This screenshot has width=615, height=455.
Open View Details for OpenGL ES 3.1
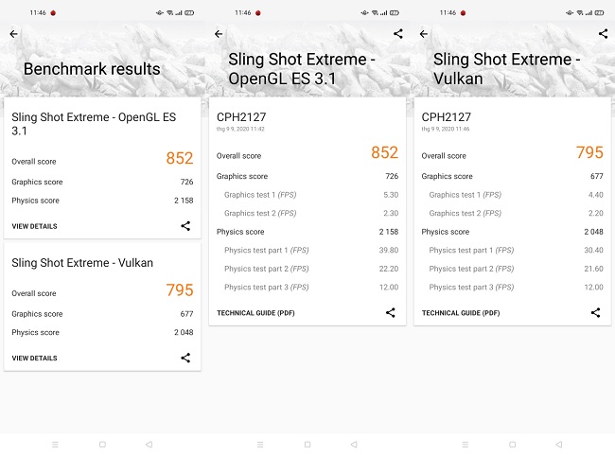(x=34, y=226)
